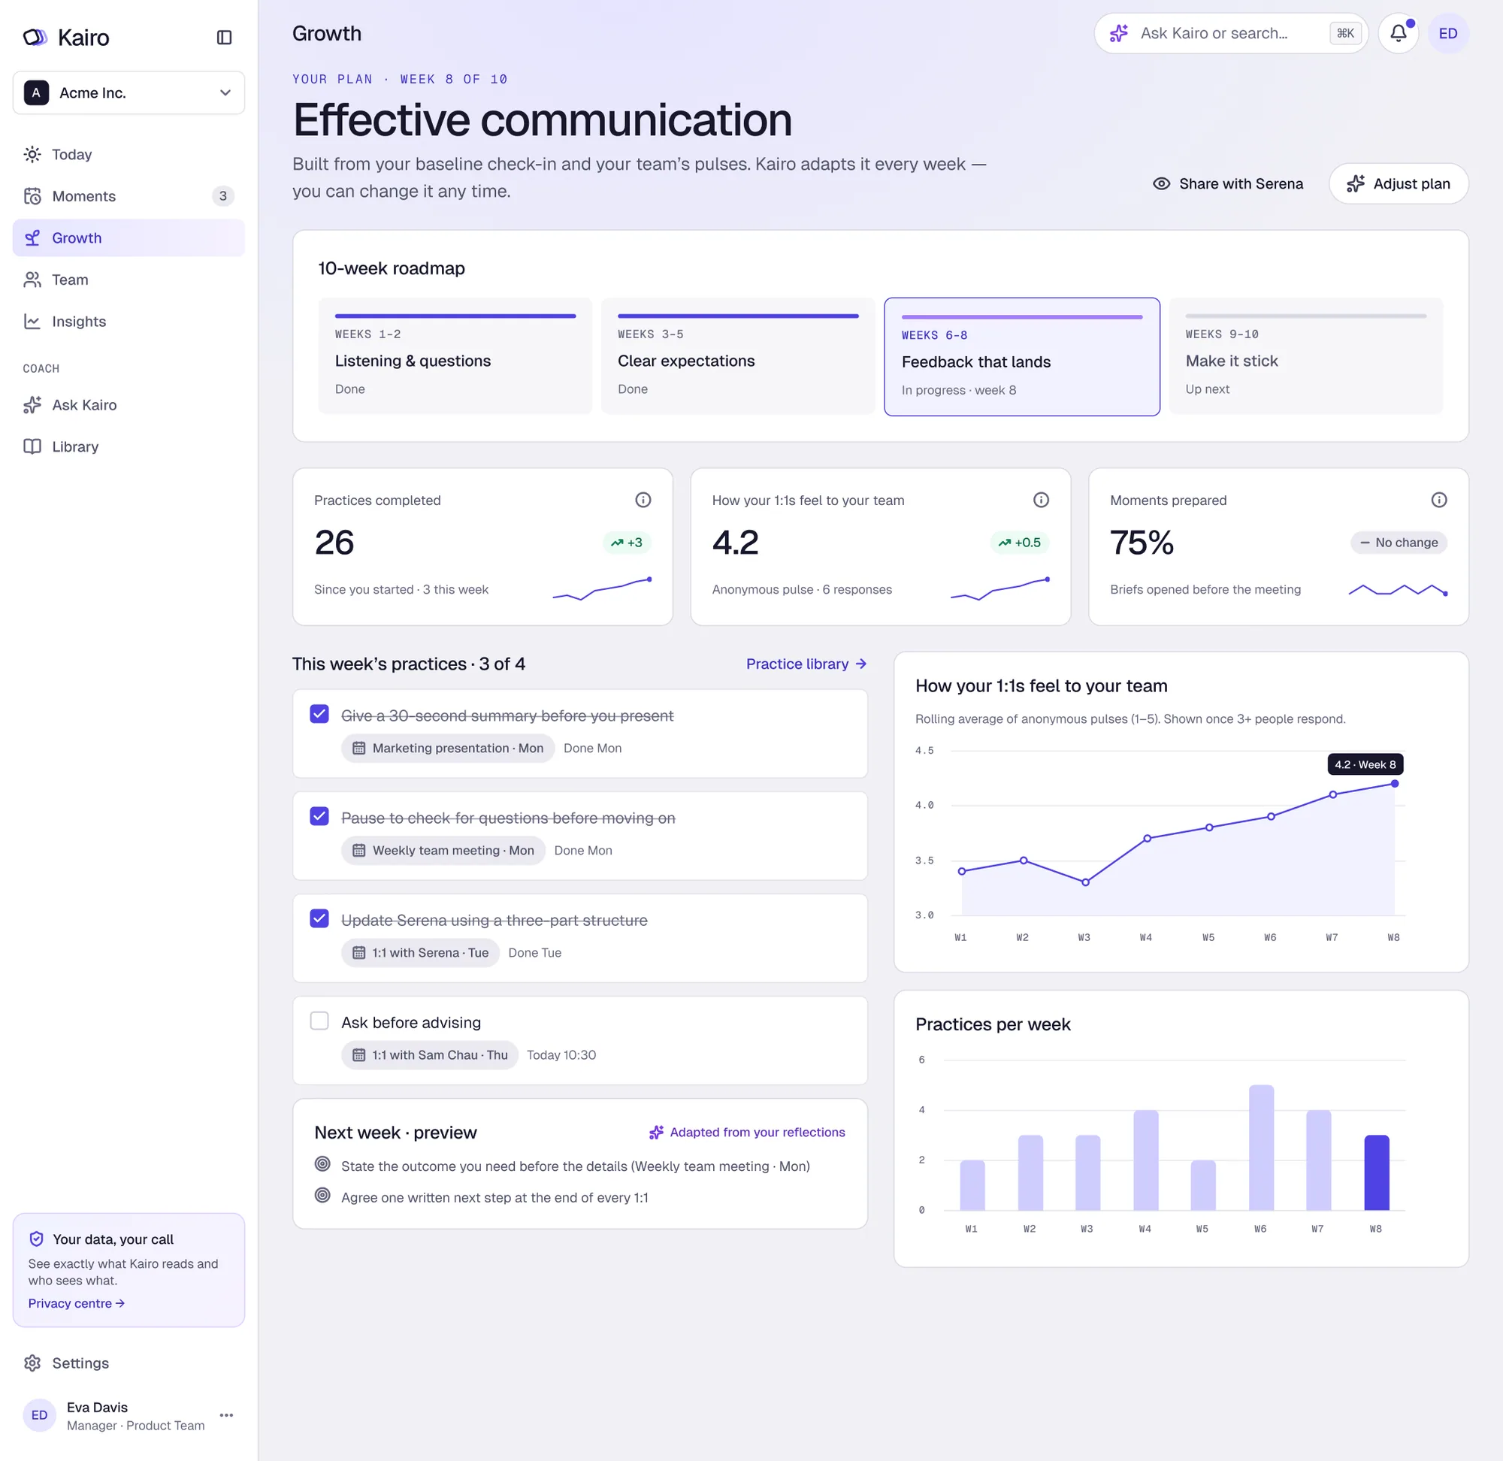Click Adapted from your reflections link

click(x=746, y=1132)
